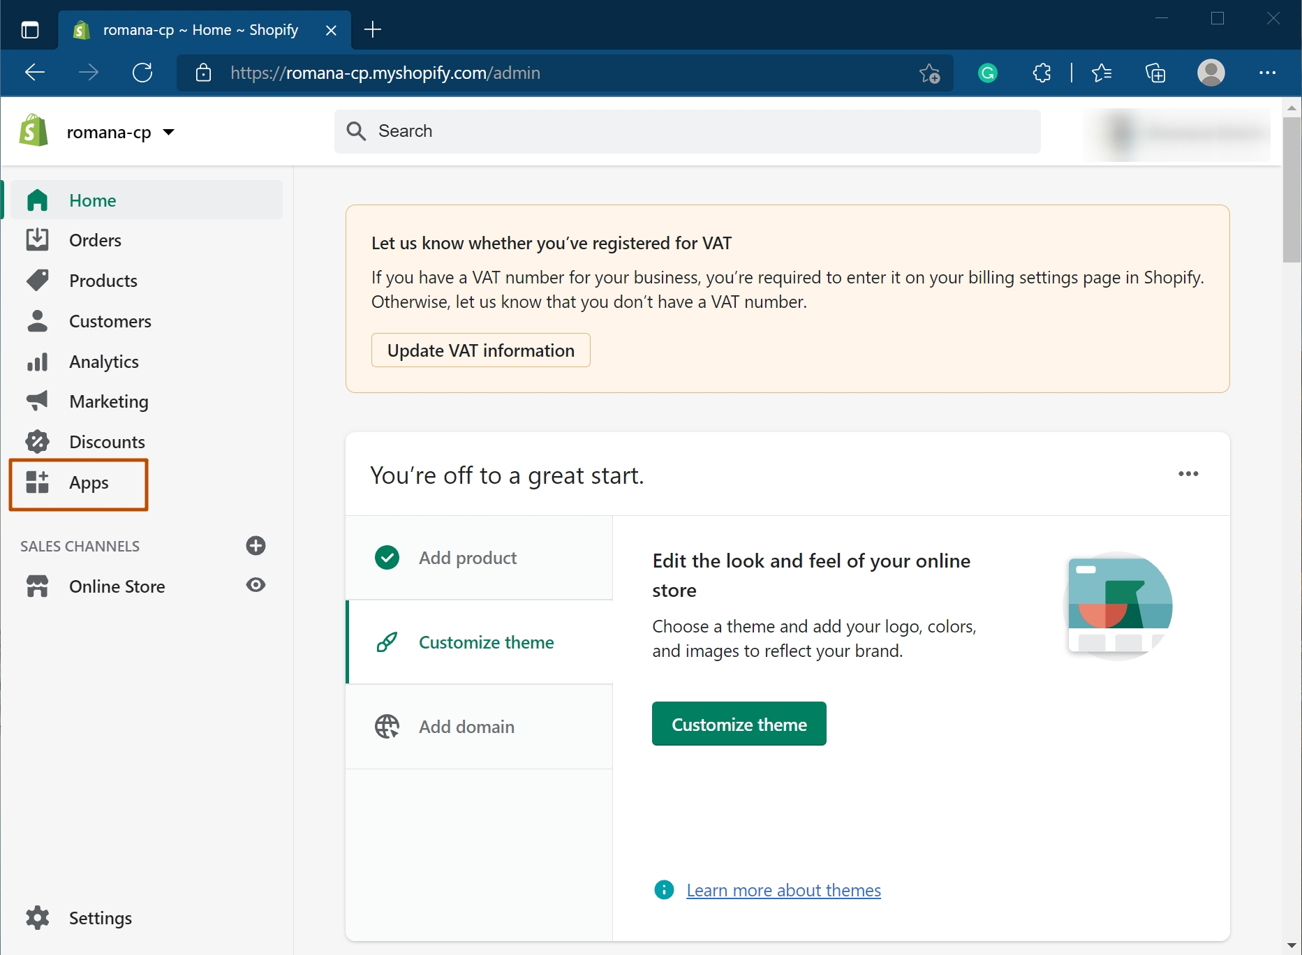The height and width of the screenshot is (955, 1302).
Task: Click the Shopify logo icon
Action: point(34,131)
